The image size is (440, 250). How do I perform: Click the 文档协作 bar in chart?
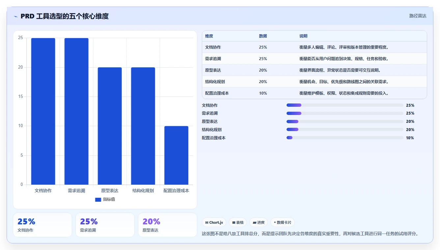point(43,111)
